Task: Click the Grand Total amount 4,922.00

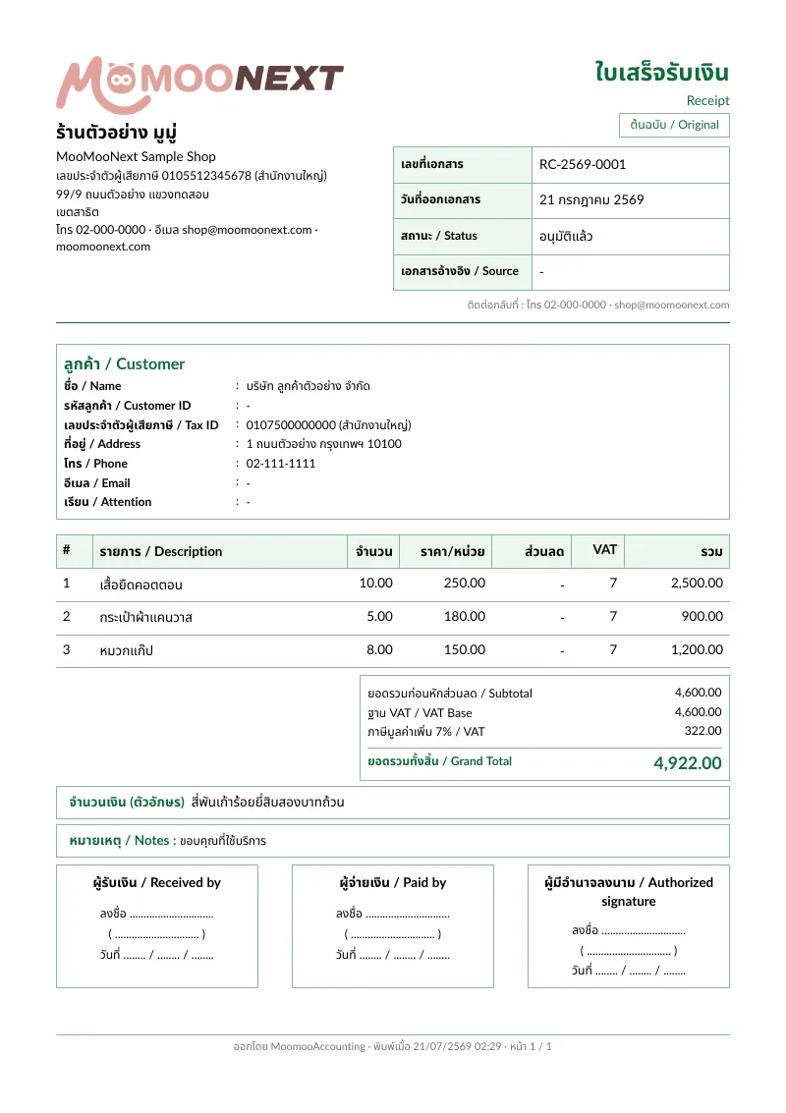Action: point(688,763)
